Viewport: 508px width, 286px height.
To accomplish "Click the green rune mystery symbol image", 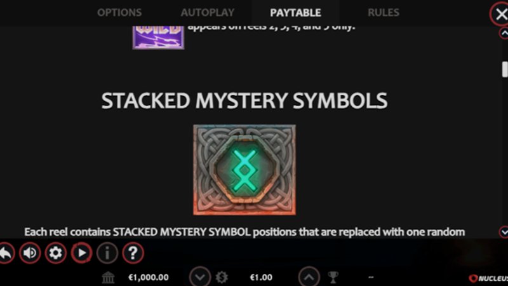I will 244,170.
